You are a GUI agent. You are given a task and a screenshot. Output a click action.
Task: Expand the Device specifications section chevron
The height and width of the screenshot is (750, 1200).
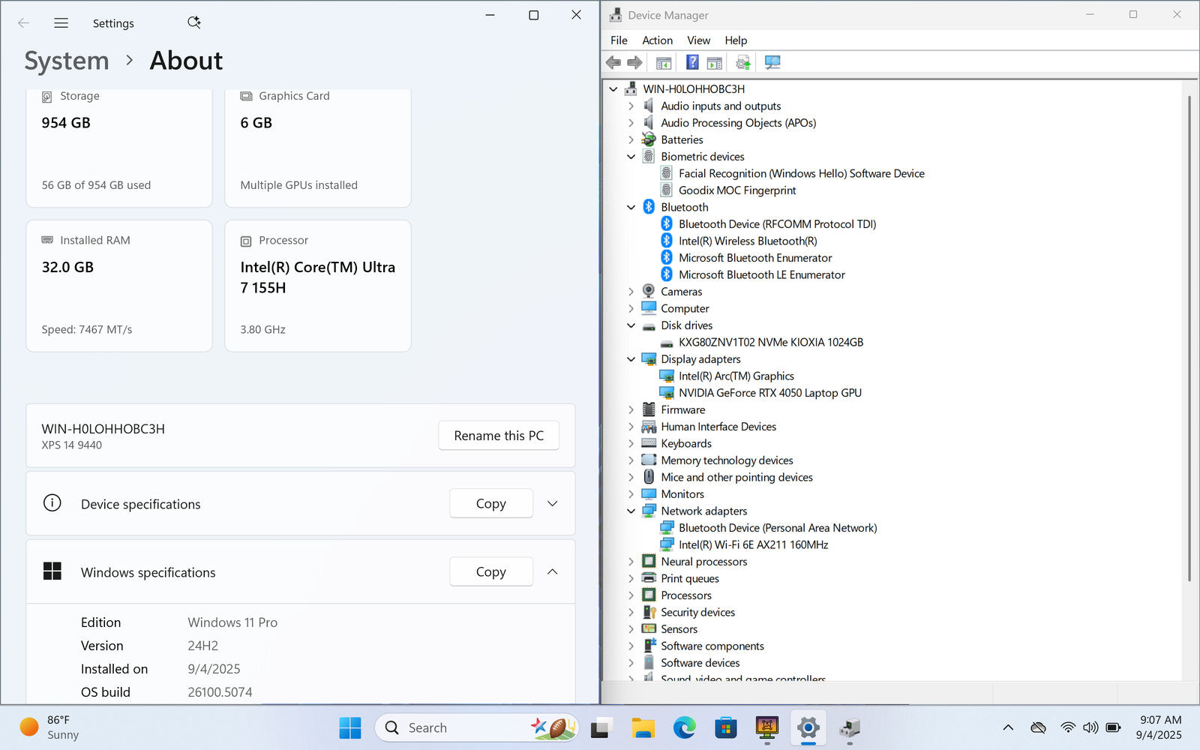553,504
